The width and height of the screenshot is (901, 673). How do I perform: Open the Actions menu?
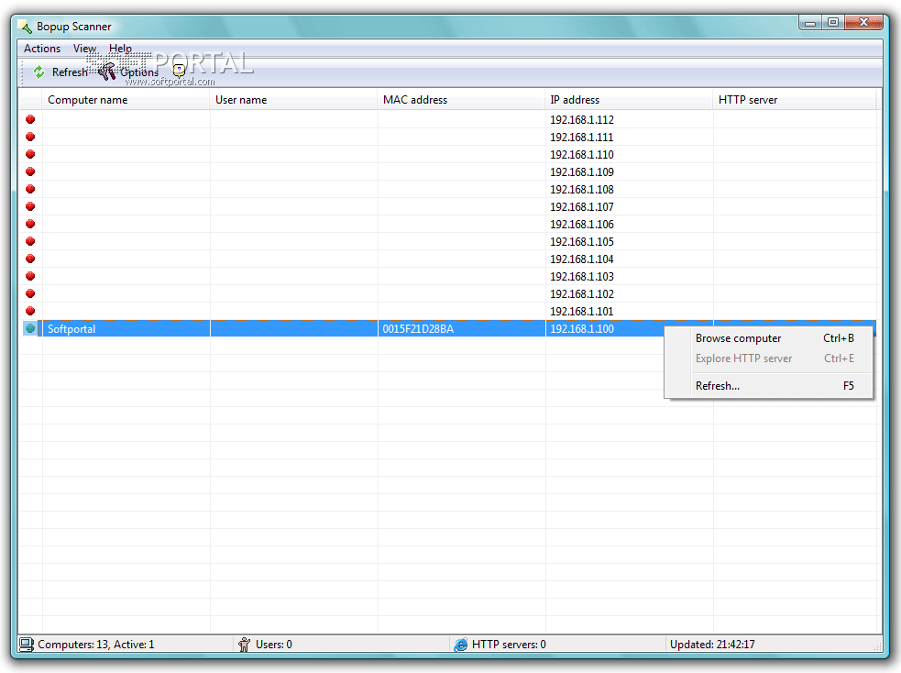point(42,49)
